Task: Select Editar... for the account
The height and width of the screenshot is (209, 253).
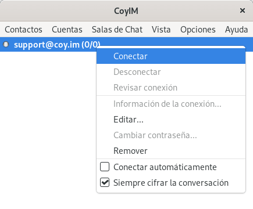Action: click(171, 120)
